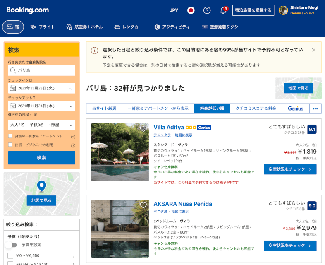Open the help question mark icon
Image resolution: width=325 pixels, height=265 pixels.
pyautogui.click(x=207, y=10)
